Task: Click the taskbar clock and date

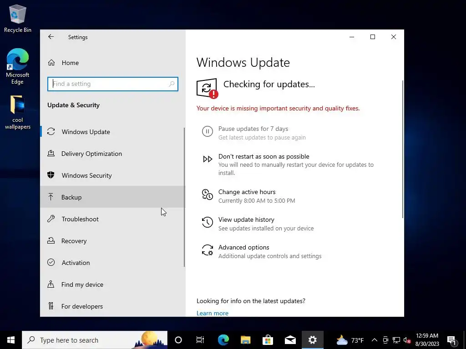Action: click(x=427, y=340)
